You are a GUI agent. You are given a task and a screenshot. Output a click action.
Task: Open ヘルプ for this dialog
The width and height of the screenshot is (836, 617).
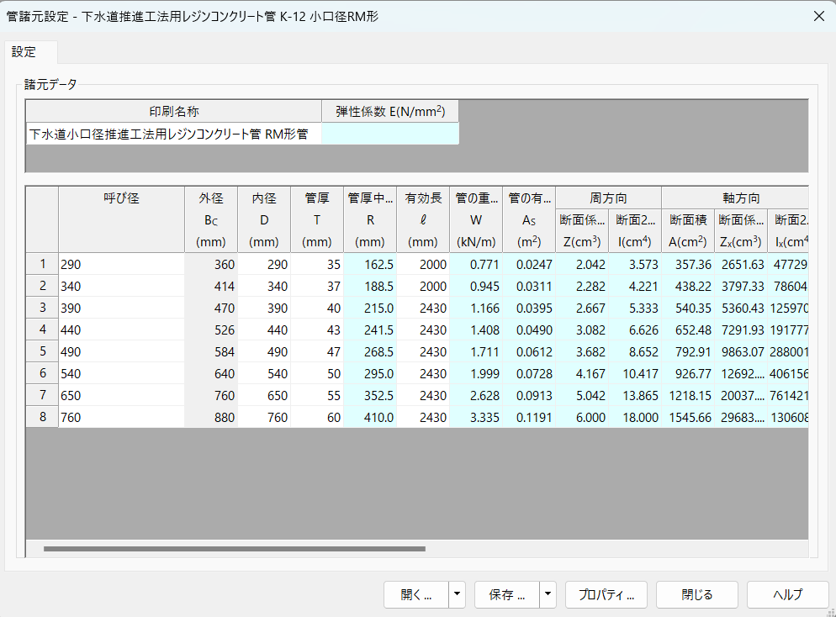[x=787, y=594]
